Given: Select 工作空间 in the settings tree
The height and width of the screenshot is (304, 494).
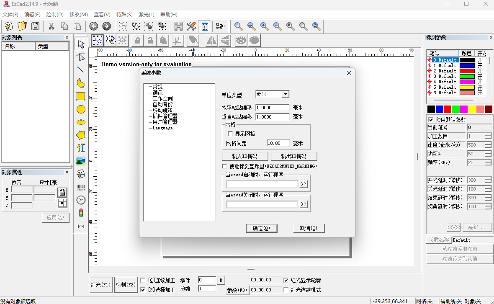Looking at the screenshot, I should click(162, 98).
